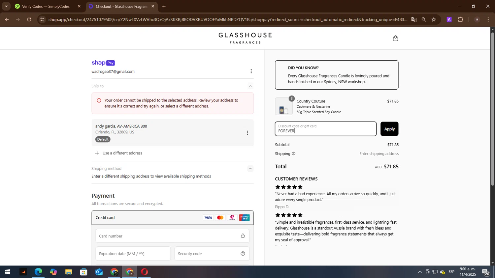Open the purple A extension icon
The height and width of the screenshot is (278, 495).
point(449,20)
